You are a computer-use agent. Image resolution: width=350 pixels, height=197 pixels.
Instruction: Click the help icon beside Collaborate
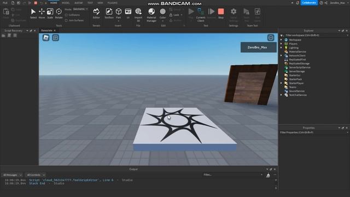click(321, 3)
